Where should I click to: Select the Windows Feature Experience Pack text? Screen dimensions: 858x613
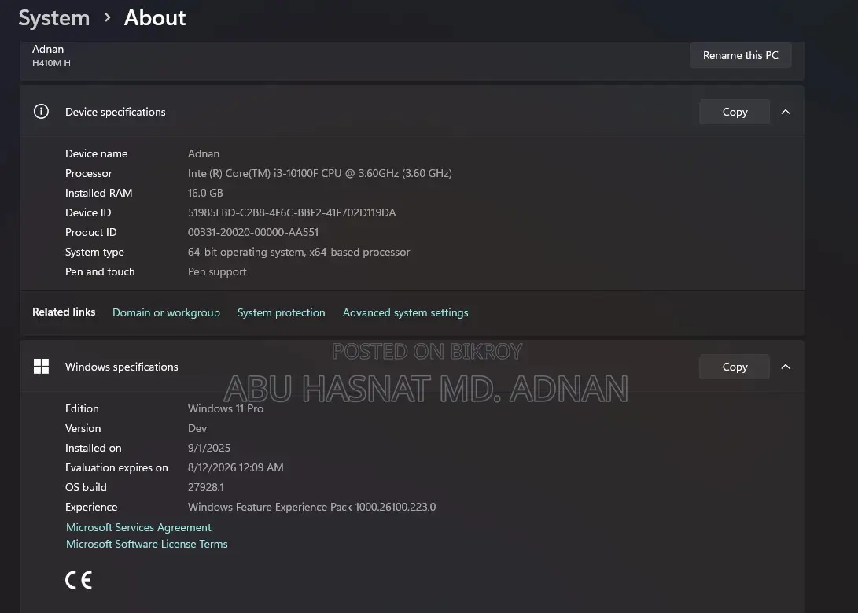point(312,508)
